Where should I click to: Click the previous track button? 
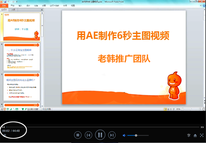click(88, 135)
